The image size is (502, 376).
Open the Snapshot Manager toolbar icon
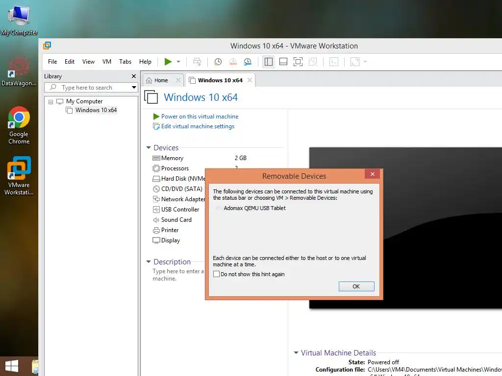pyautogui.click(x=248, y=62)
